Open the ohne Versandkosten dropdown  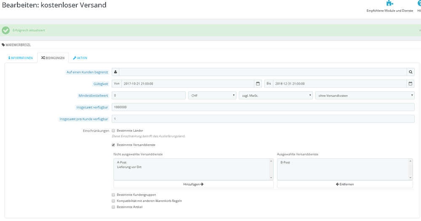[365, 95]
